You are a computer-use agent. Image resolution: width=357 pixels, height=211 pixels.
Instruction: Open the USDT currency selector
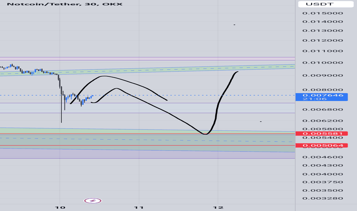pyautogui.click(x=326, y=4)
